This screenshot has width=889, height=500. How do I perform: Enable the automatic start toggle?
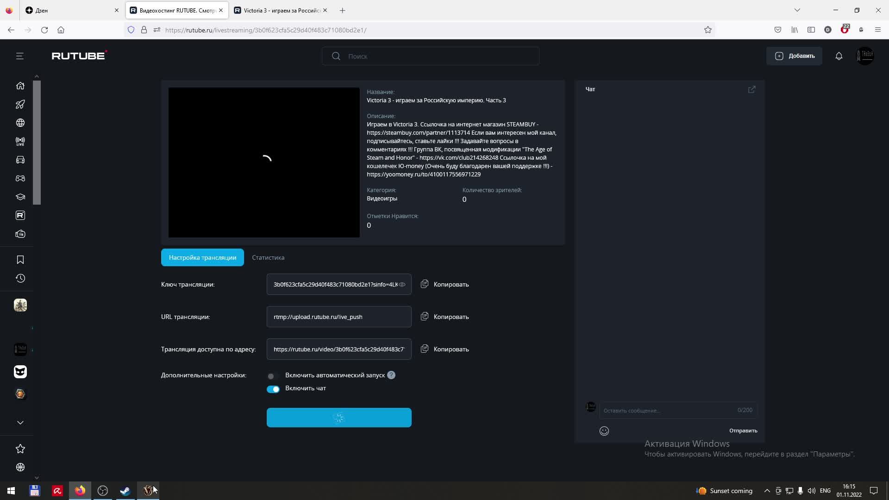pyautogui.click(x=273, y=376)
